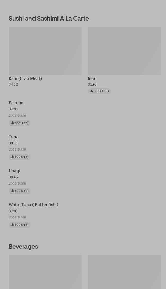The width and height of the screenshot is (166, 289).
Task: Open White Tuna ( Butter fish ) item
Action: 34,205
